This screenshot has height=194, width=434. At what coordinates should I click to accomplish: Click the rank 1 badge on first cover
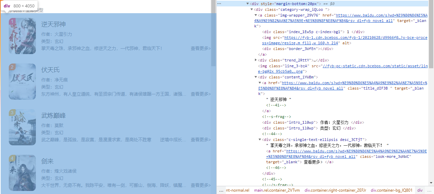pyautogui.click(x=12, y=22)
